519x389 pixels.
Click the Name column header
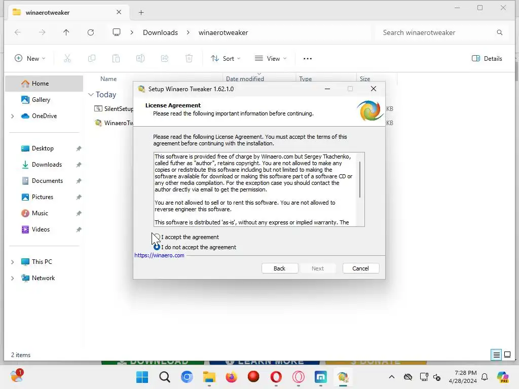[x=108, y=79]
